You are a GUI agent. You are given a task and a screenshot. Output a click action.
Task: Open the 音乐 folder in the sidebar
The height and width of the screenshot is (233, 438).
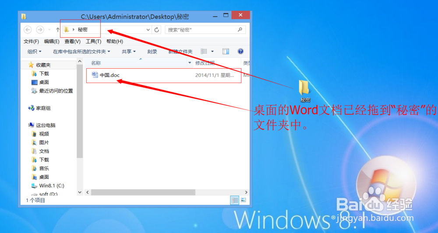click(x=44, y=169)
